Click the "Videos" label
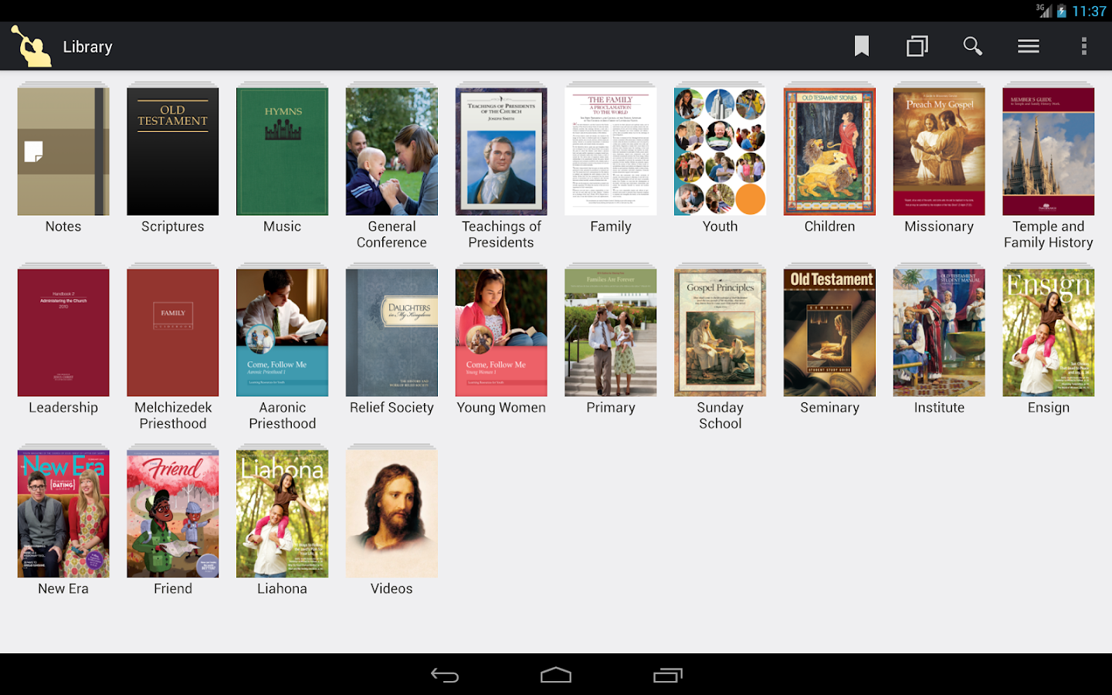The image size is (1112, 695). 392,588
